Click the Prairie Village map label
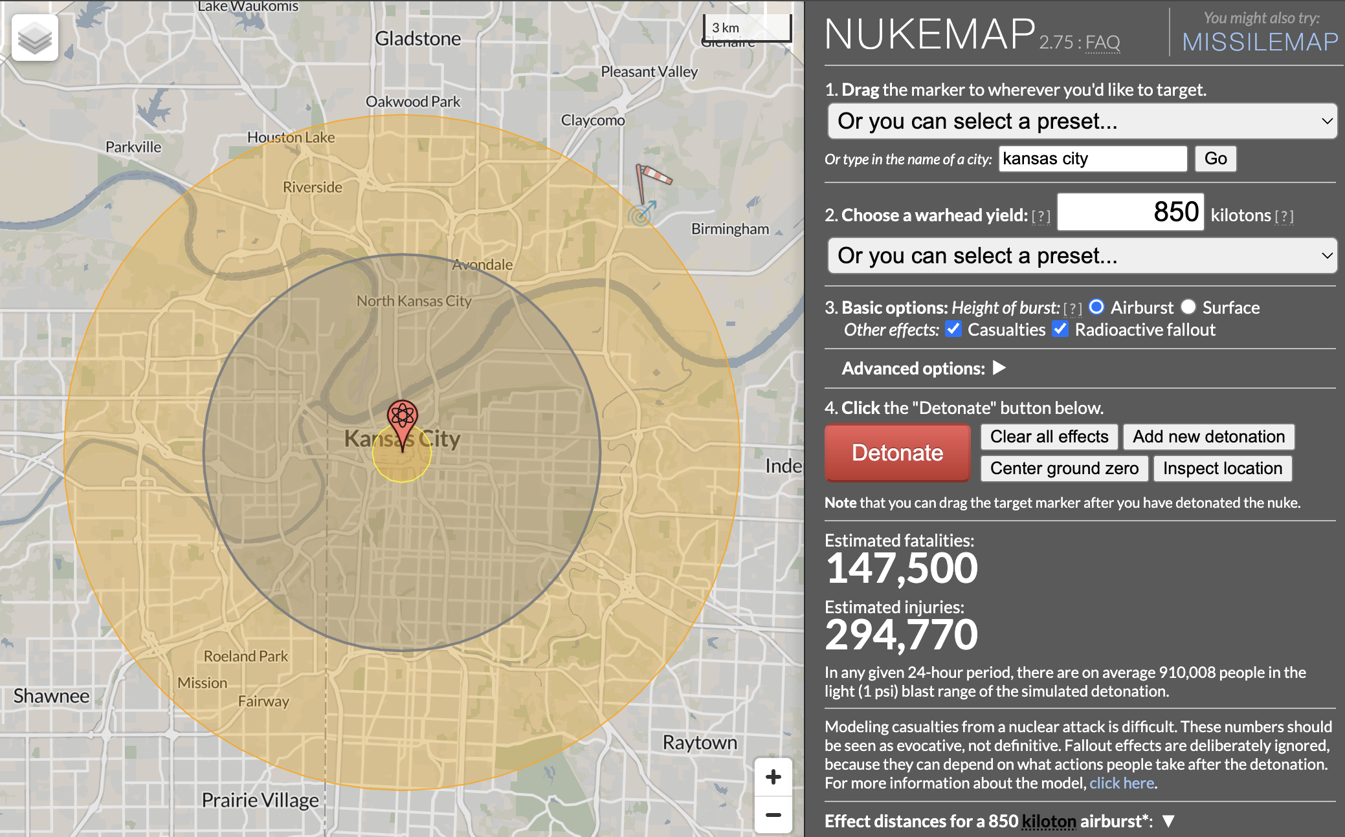The height and width of the screenshot is (837, 1345). coord(260,800)
